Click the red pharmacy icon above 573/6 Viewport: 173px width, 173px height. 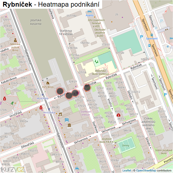pos(5,99)
